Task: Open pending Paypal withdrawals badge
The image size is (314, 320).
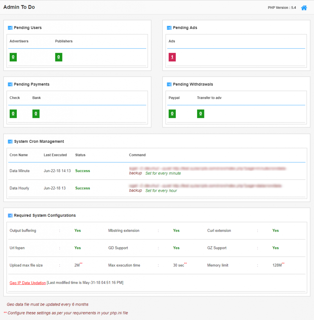Action: coord(172,113)
